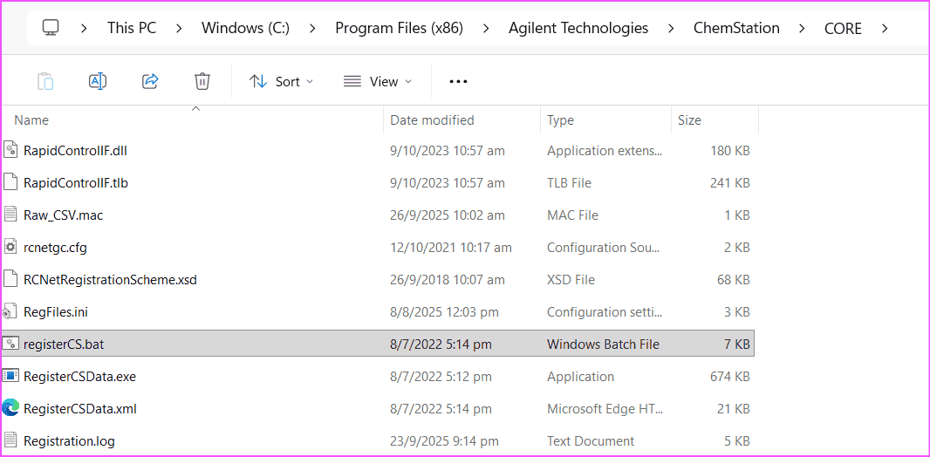Select the file RegisterCSData.xml
Viewport: 930px width, 457px height.
(x=80, y=408)
